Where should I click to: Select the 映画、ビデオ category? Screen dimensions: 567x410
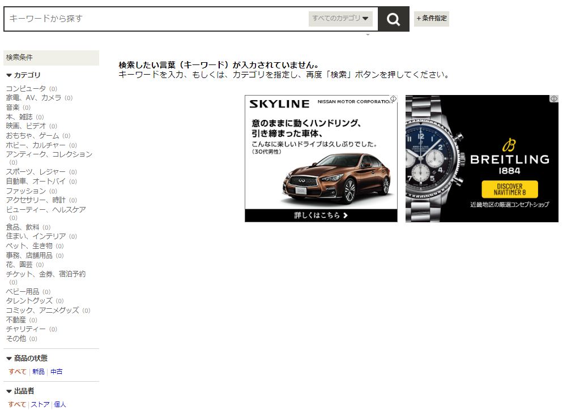pos(25,126)
